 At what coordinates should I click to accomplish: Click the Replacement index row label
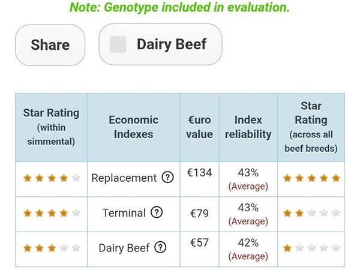coord(124,178)
